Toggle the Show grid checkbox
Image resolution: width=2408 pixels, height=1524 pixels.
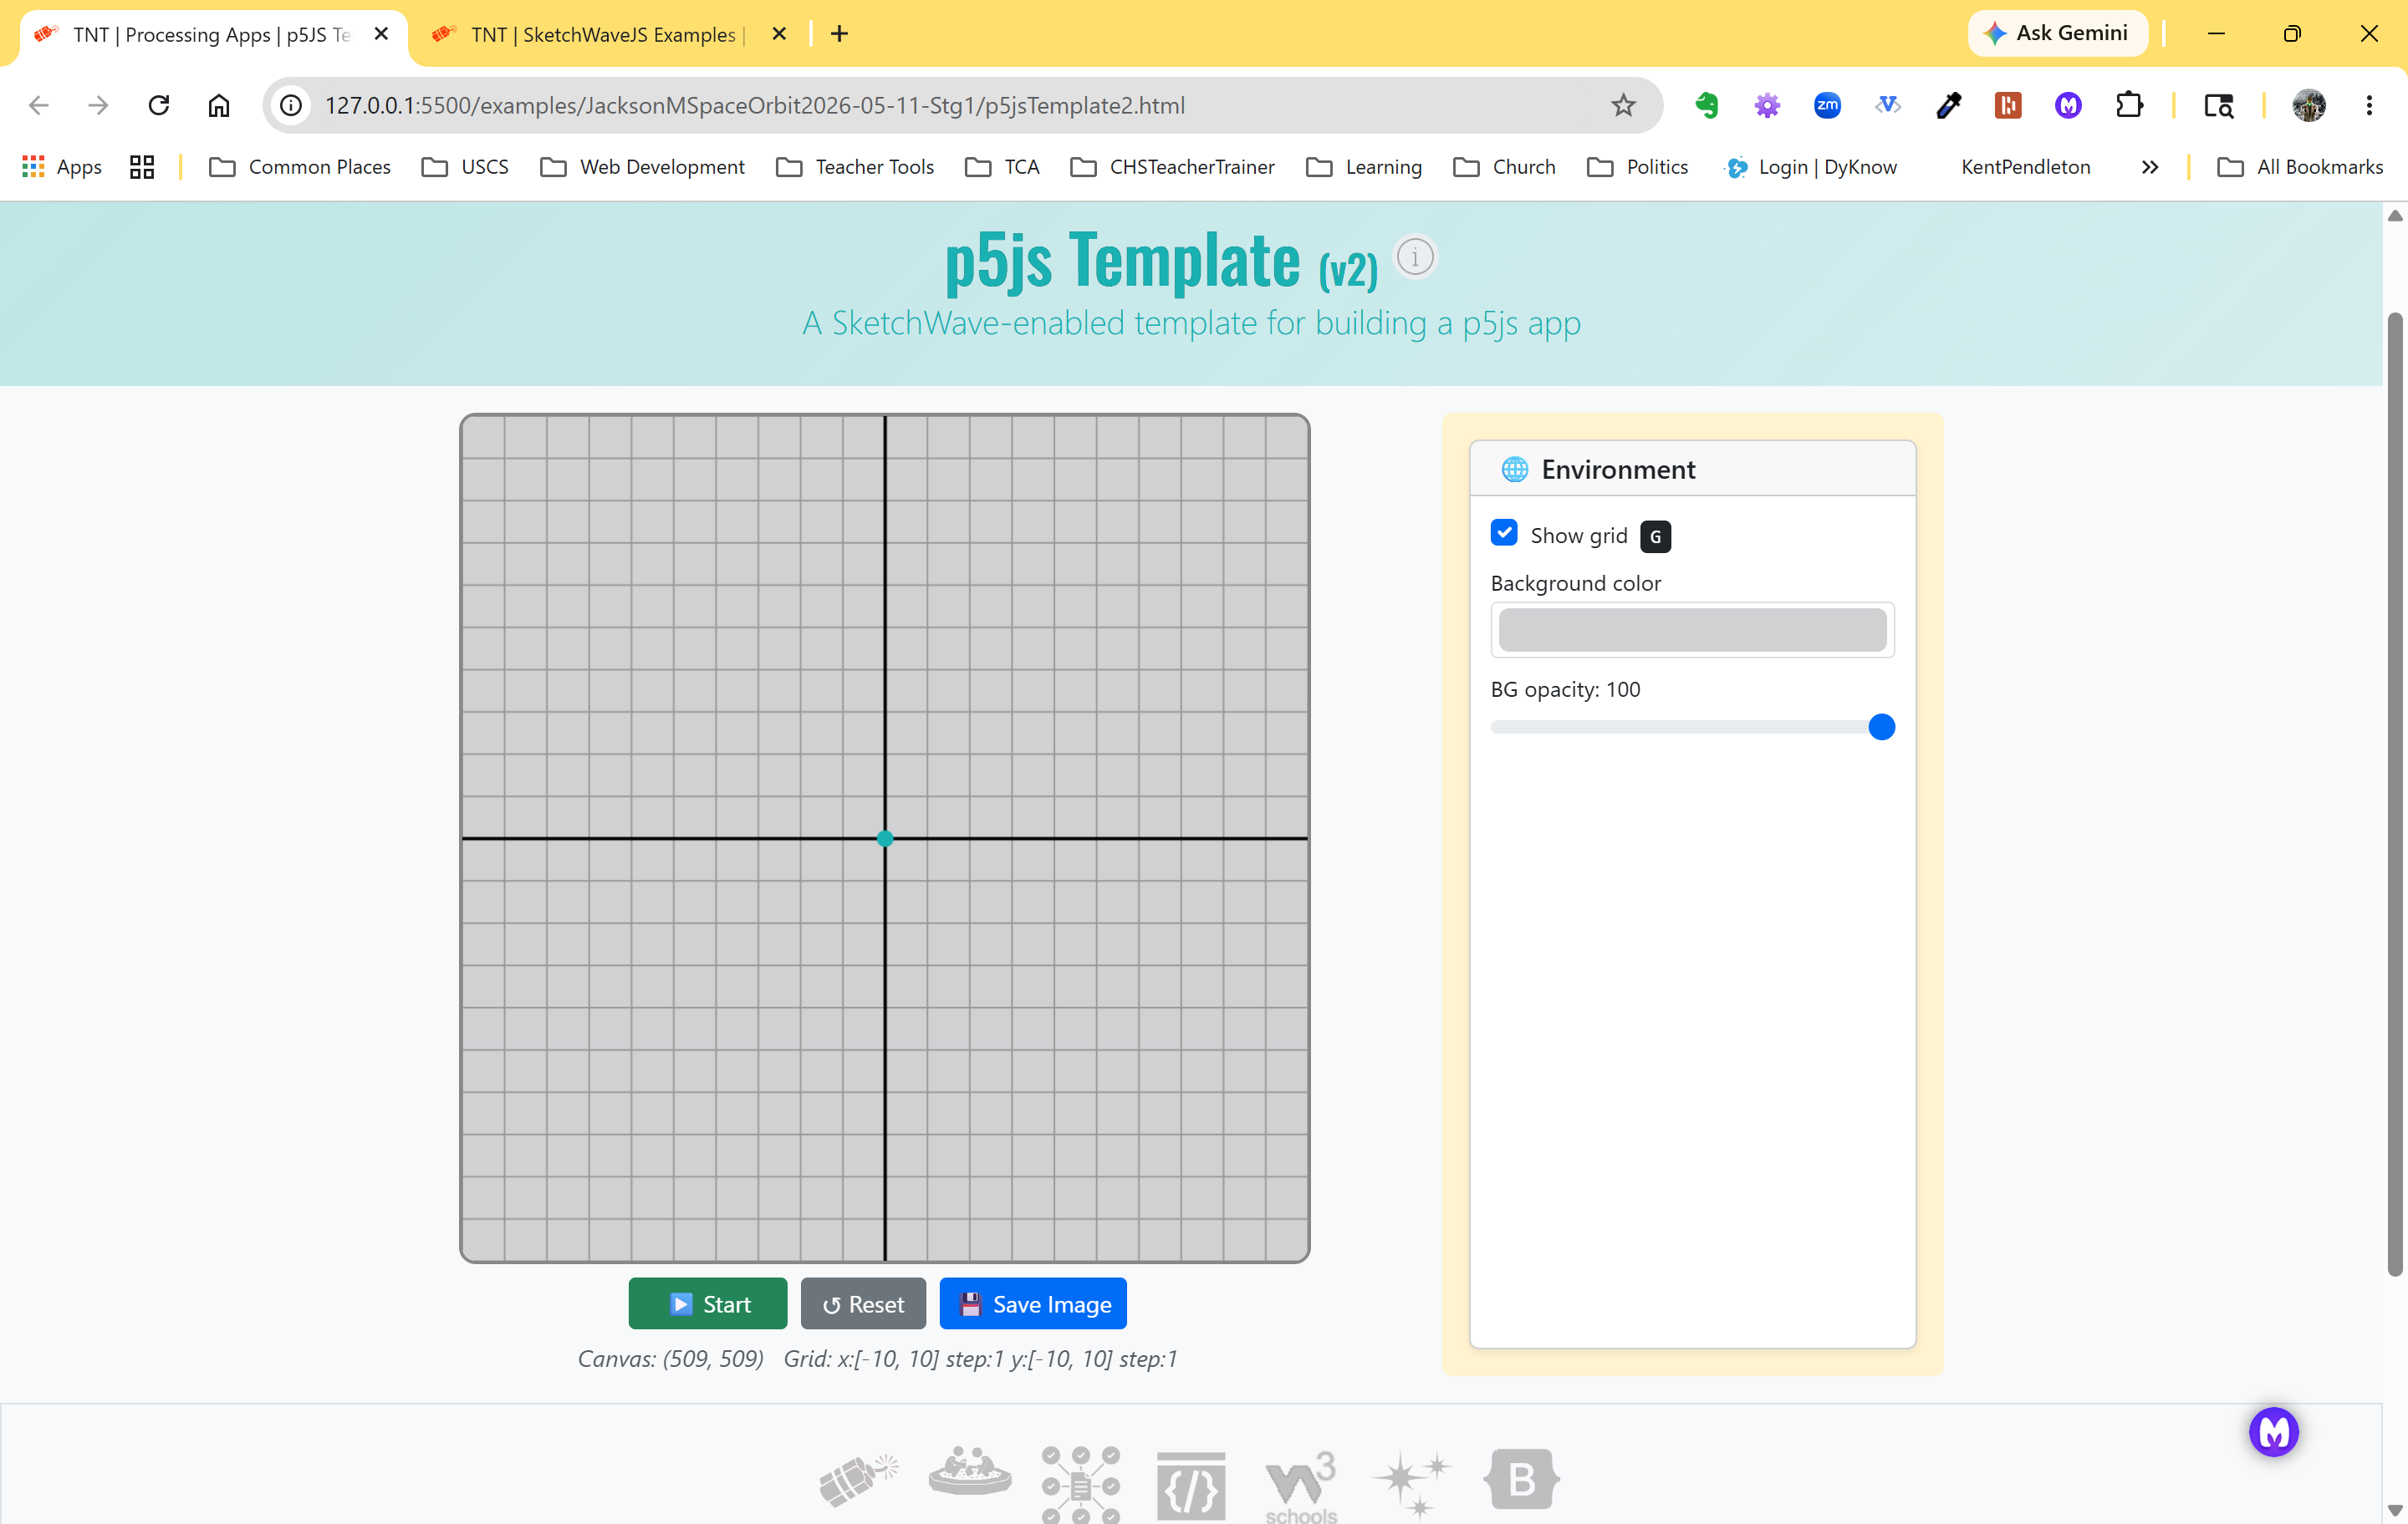click(1504, 533)
